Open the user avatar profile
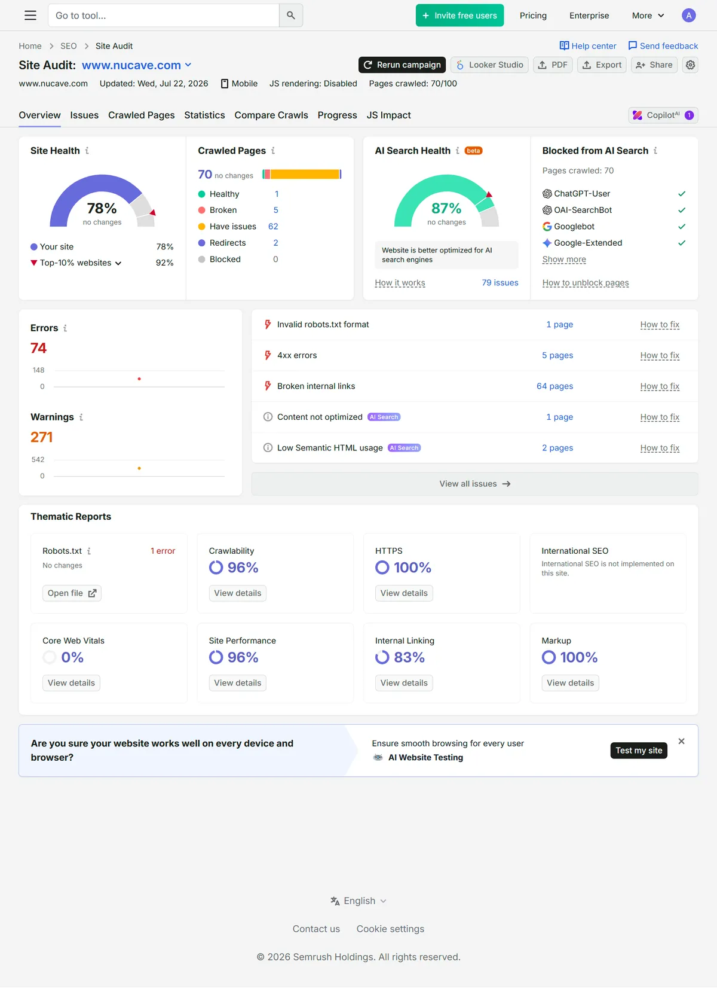 [x=689, y=16]
